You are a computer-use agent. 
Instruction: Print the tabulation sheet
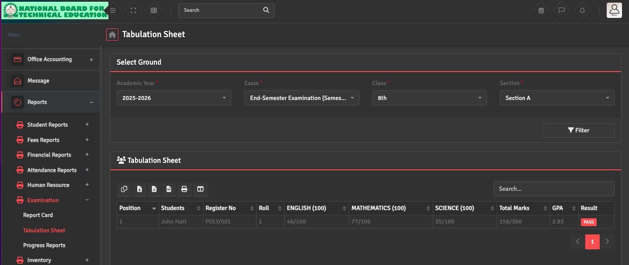(x=184, y=189)
